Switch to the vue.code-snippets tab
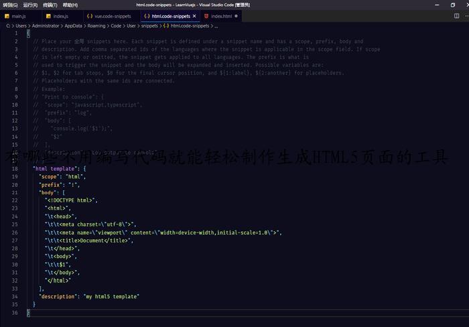 click(x=113, y=16)
